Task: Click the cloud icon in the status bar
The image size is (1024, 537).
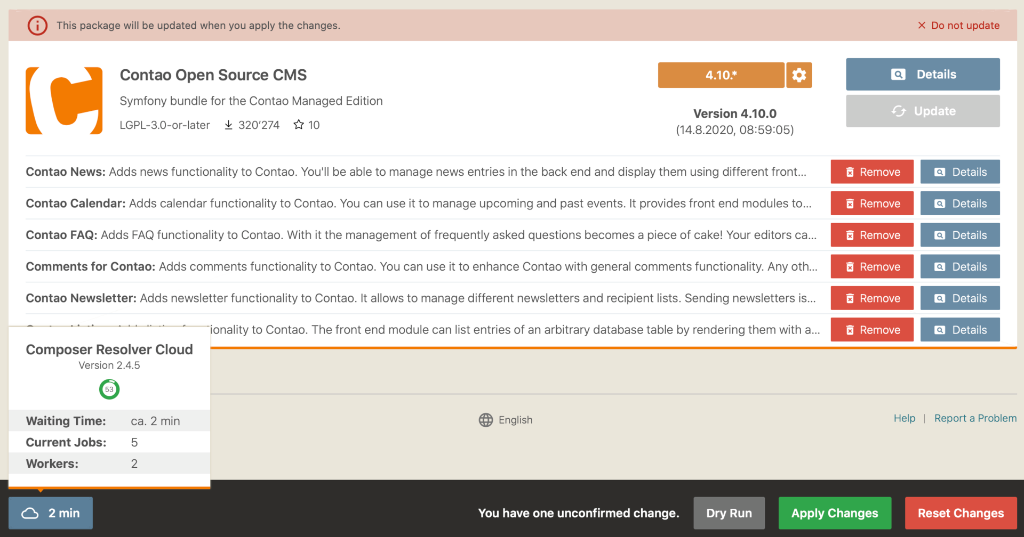Action: click(30, 513)
